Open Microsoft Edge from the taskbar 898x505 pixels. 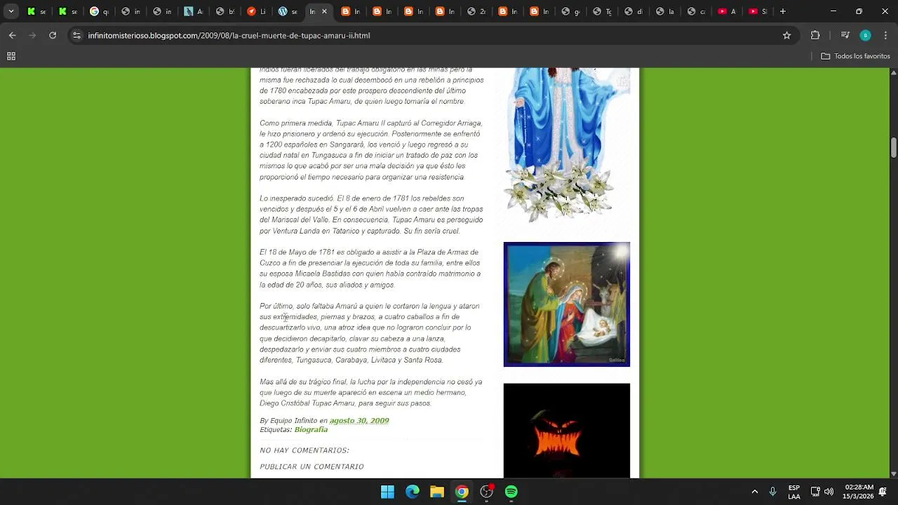click(413, 492)
